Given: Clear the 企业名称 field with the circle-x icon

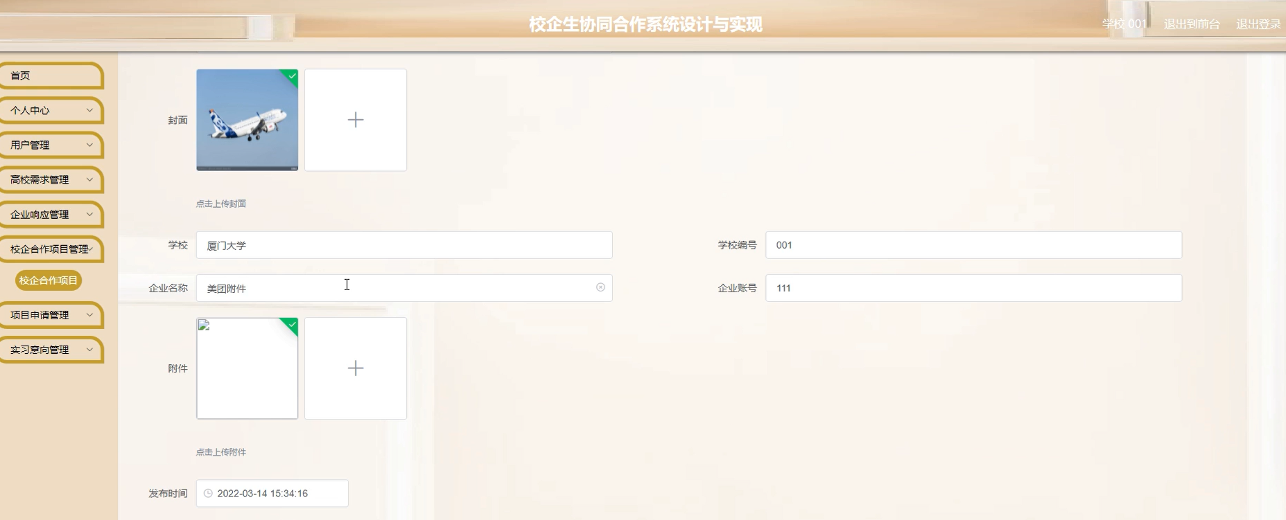Looking at the screenshot, I should tap(600, 287).
